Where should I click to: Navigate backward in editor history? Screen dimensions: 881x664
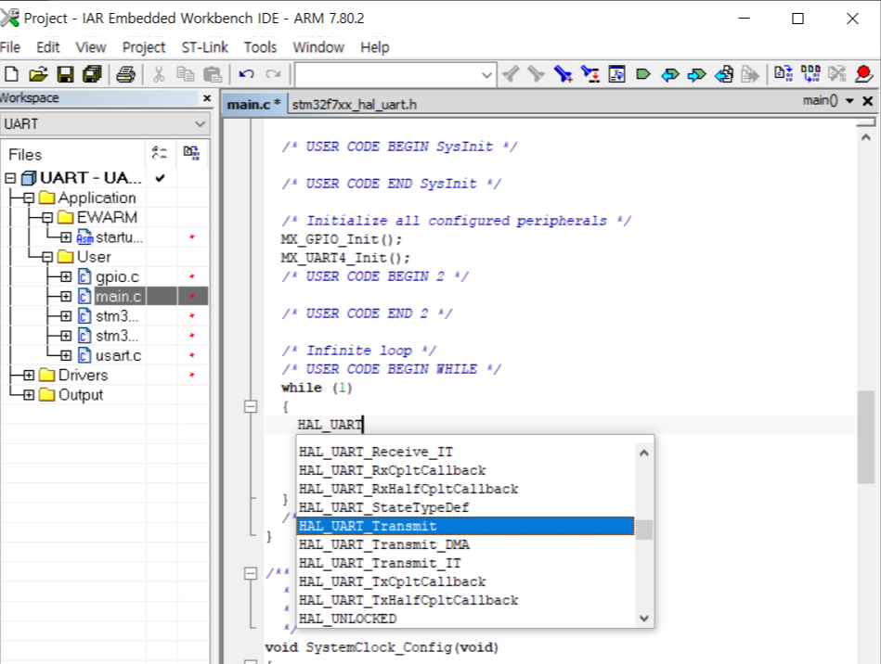click(724, 74)
